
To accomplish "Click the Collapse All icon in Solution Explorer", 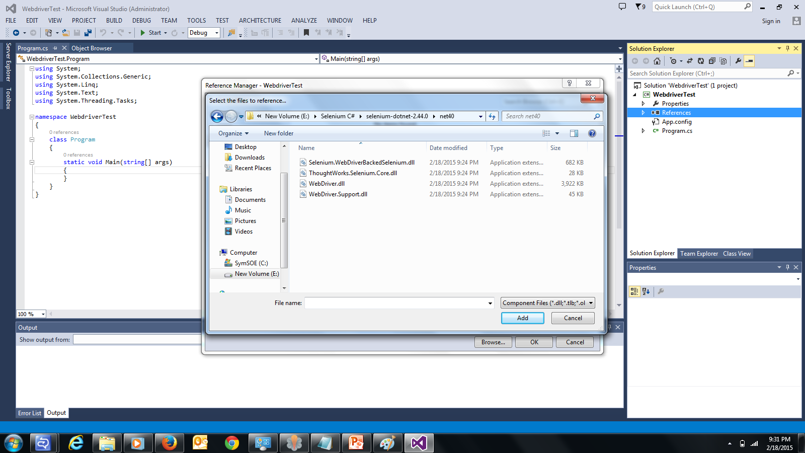I will tap(712, 61).
